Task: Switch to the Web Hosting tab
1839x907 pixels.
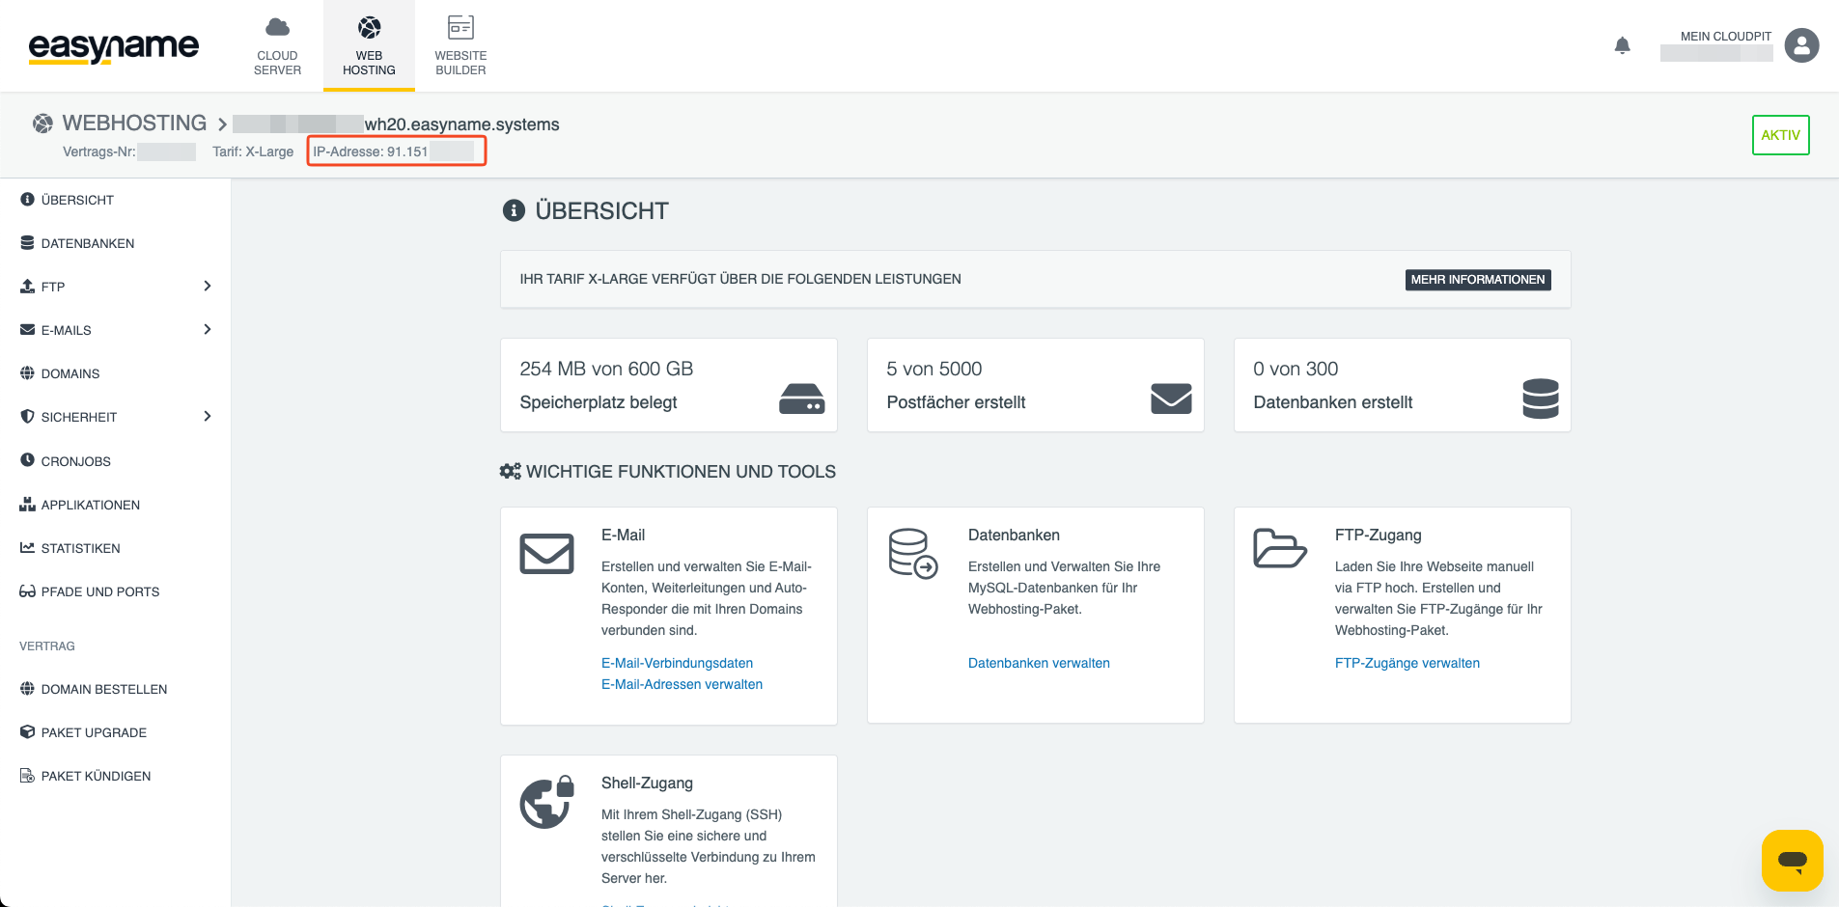Action: click(x=369, y=46)
